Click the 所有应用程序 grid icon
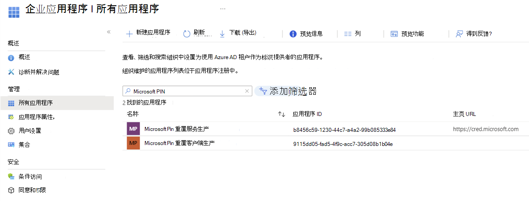The image size is (529, 201). point(11,103)
